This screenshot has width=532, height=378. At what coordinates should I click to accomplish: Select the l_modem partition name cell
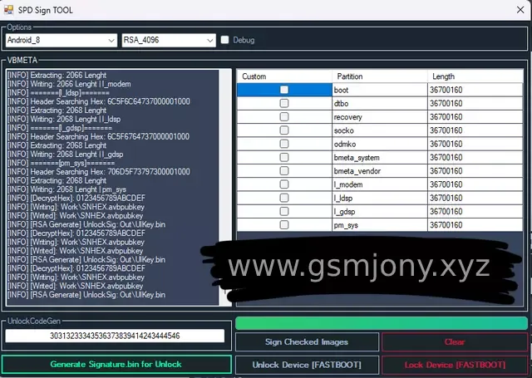point(380,184)
